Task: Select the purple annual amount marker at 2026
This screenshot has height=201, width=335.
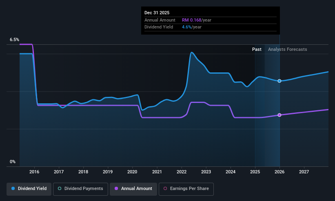Action: coord(280,115)
